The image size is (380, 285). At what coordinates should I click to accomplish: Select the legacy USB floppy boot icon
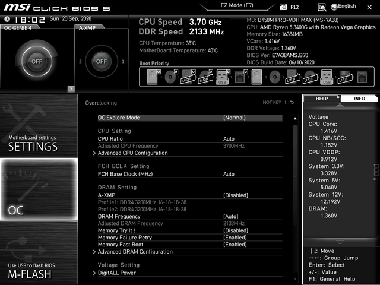[344, 77]
